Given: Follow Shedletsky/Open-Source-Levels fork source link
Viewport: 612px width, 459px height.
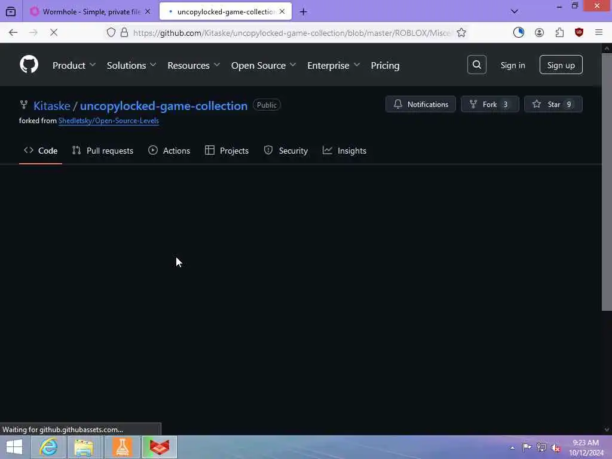Looking at the screenshot, I should coord(109,121).
